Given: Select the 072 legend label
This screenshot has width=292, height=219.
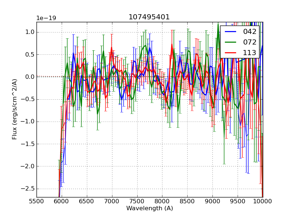Looking at the screenshot, I should 249,42.
